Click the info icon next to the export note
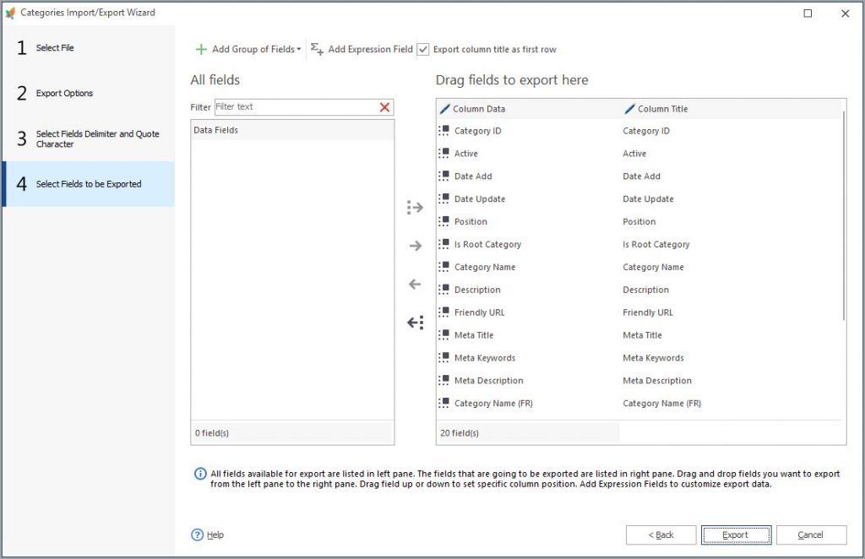The height and width of the screenshot is (559, 865). [x=201, y=474]
